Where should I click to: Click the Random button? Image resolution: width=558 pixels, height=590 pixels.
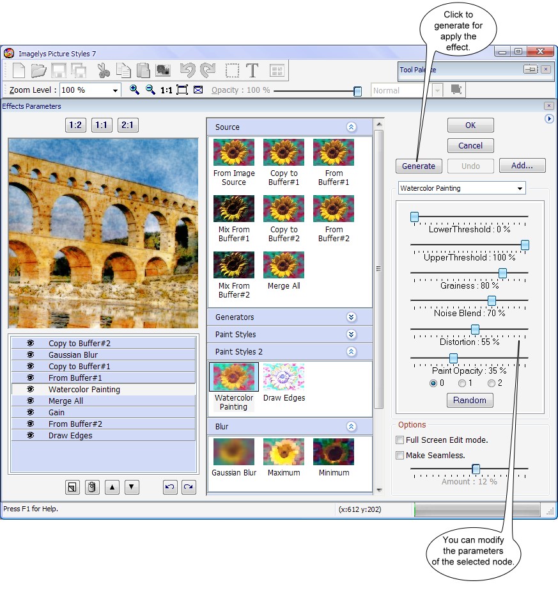(x=470, y=401)
